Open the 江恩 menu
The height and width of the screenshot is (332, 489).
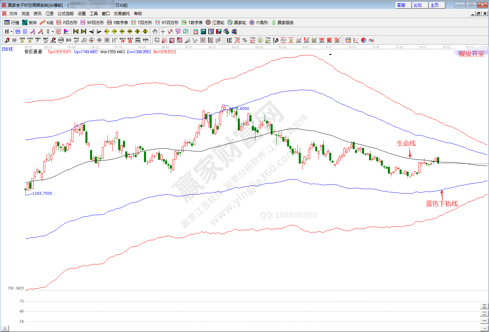click(x=50, y=14)
